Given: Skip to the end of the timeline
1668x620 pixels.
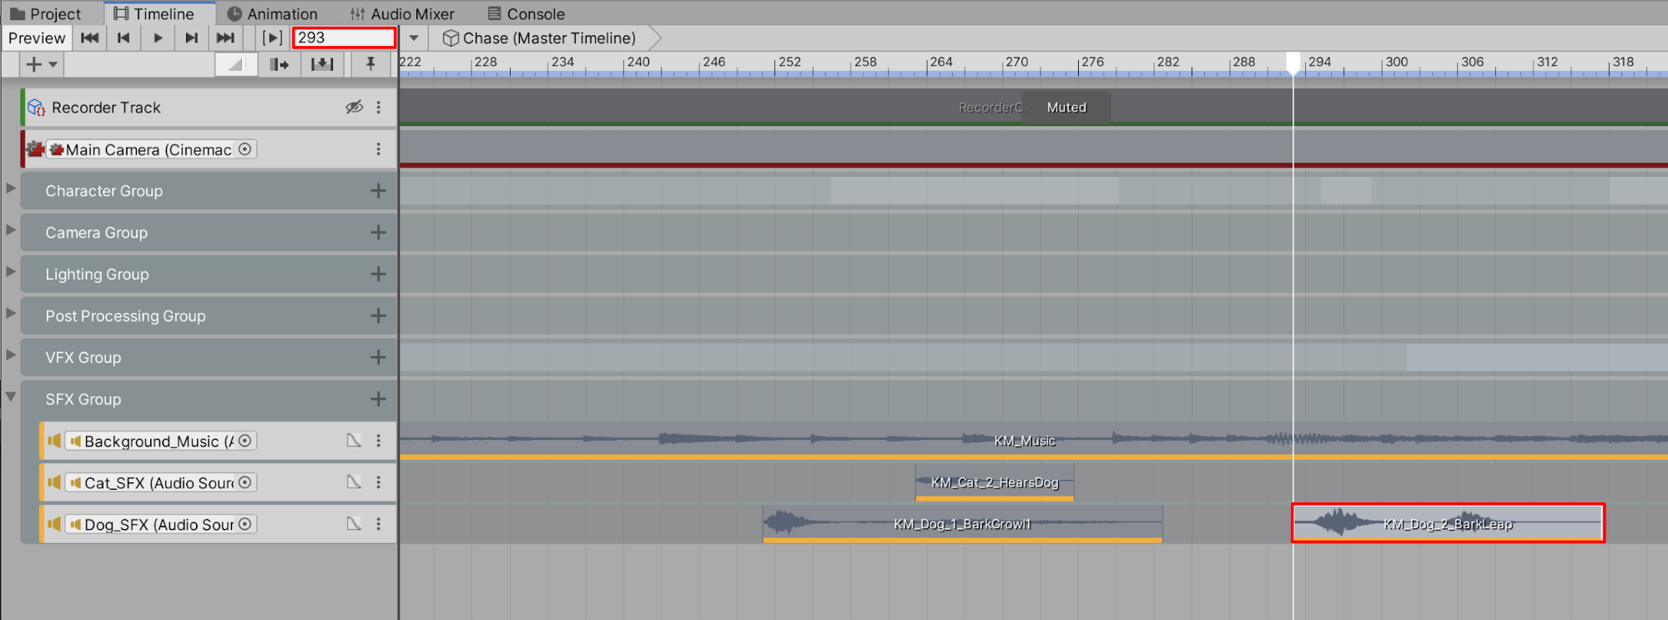Looking at the screenshot, I should tap(225, 38).
